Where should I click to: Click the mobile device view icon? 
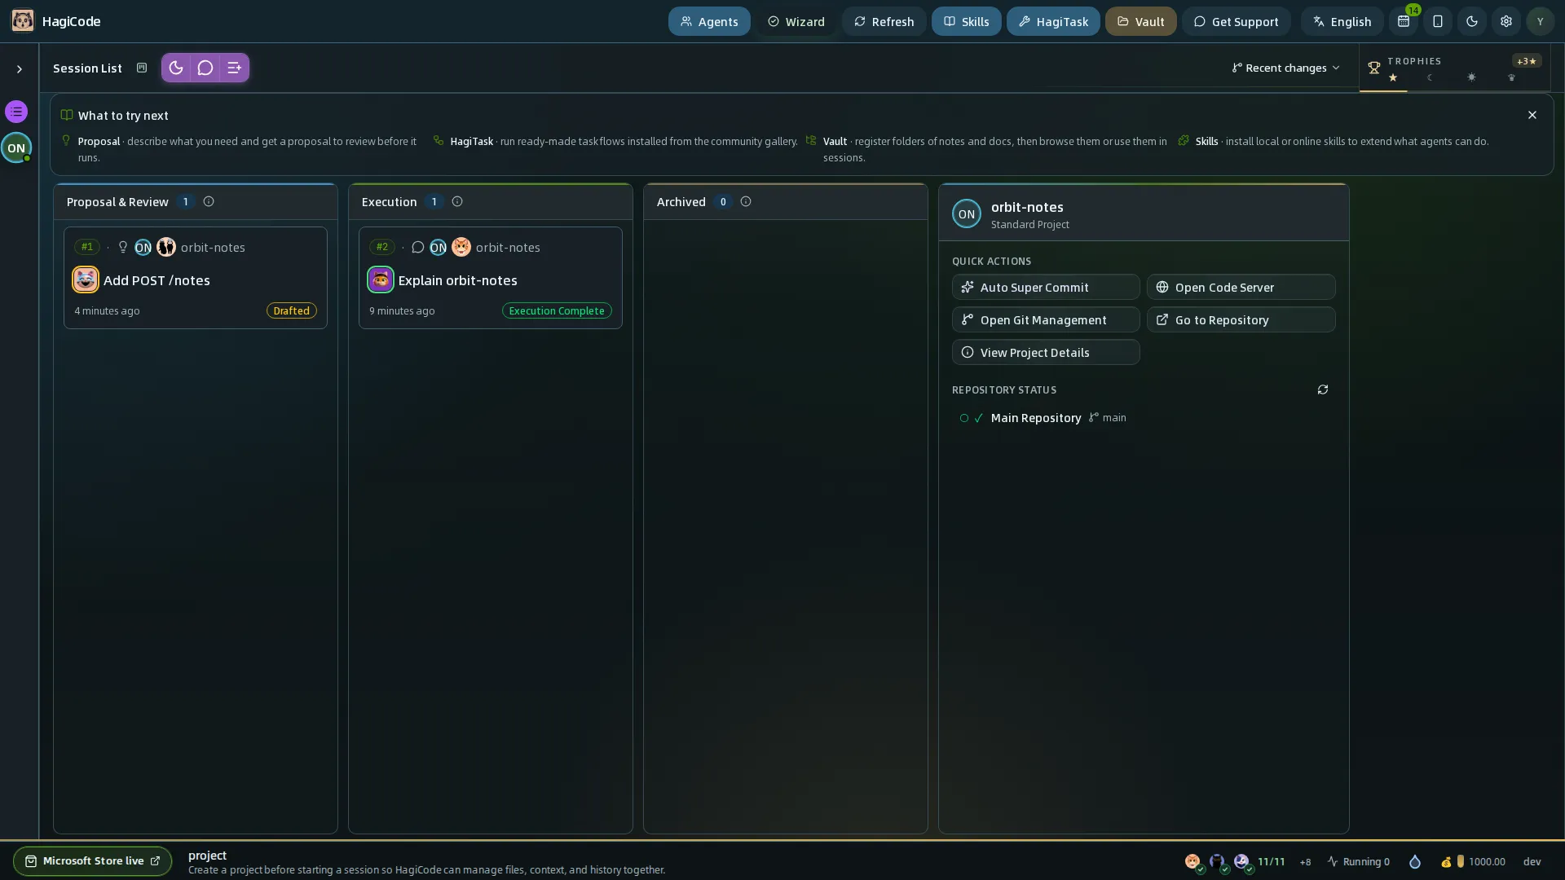(x=1438, y=21)
